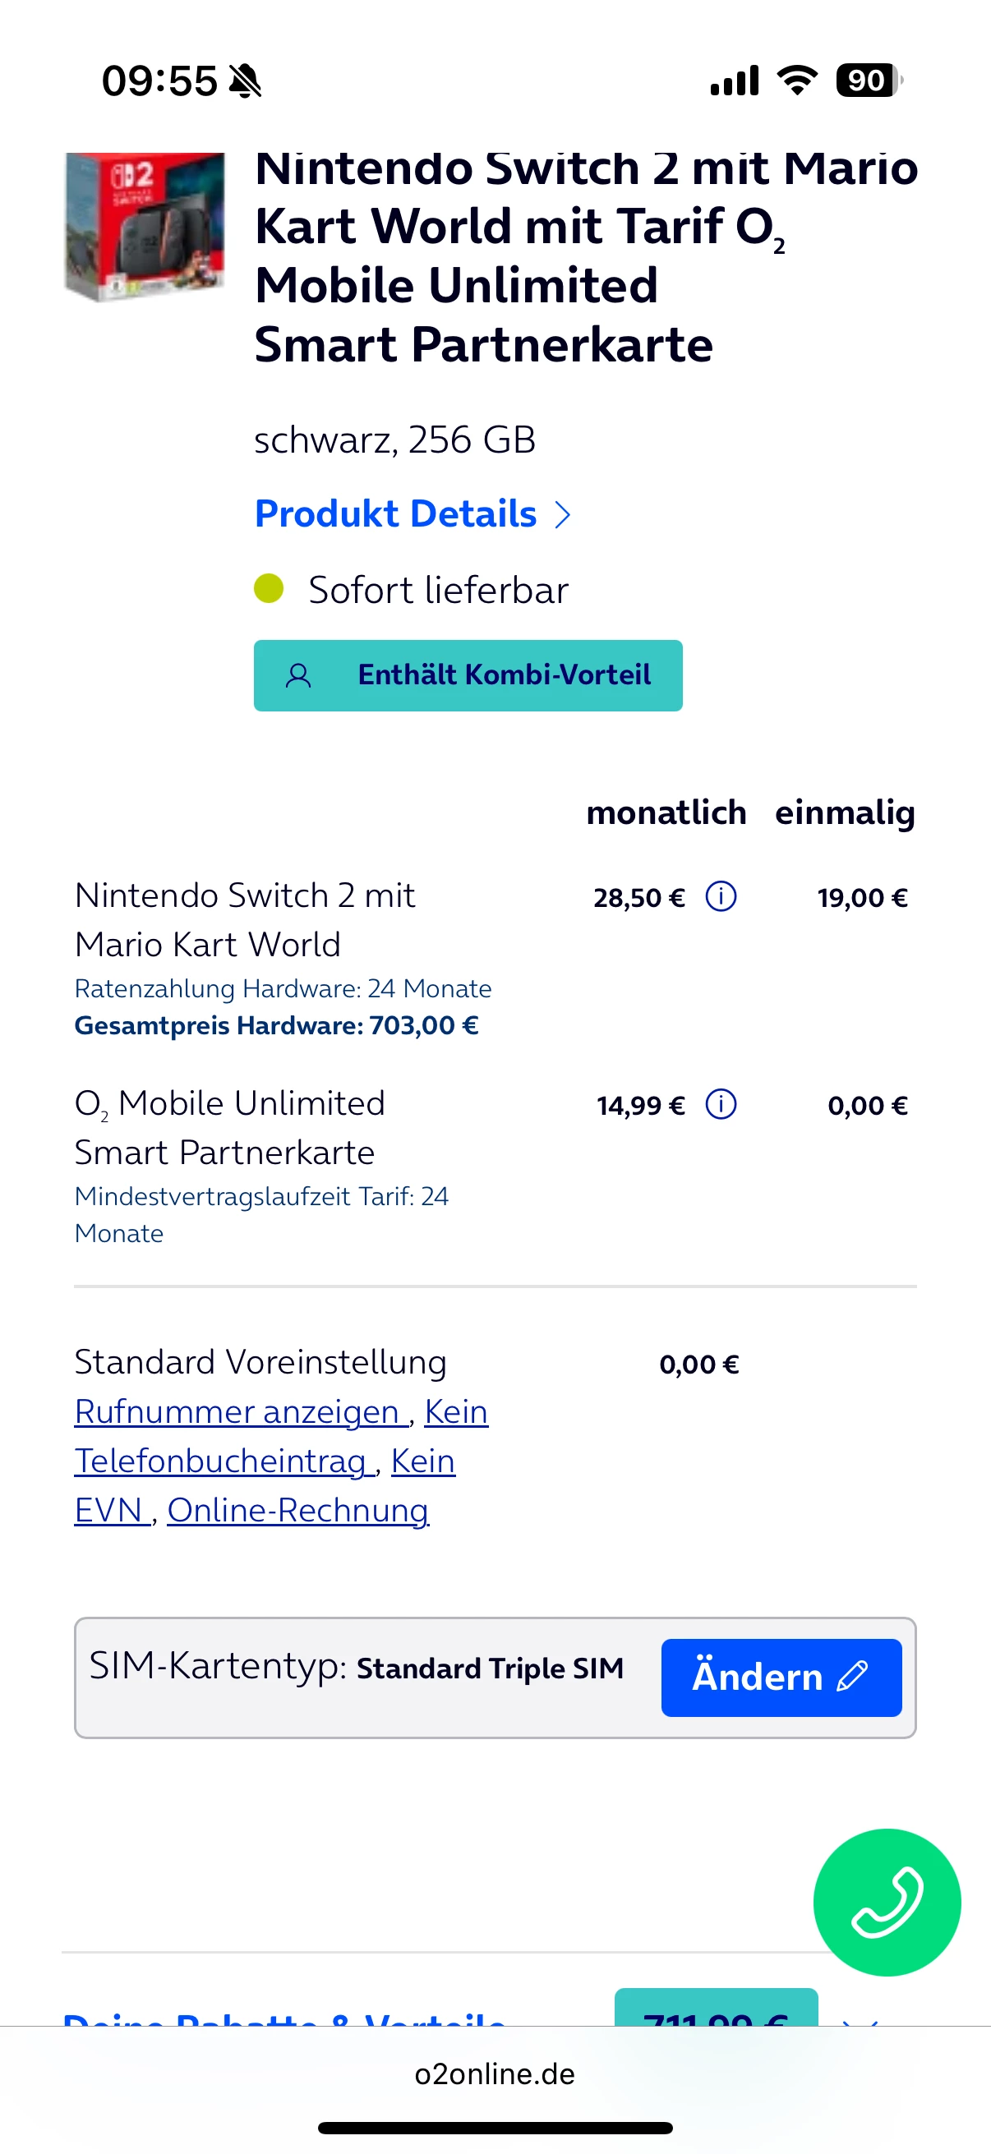The width and height of the screenshot is (991, 2154).
Task: Tap the chevron beside Produkt Details
Action: (x=564, y=515)
